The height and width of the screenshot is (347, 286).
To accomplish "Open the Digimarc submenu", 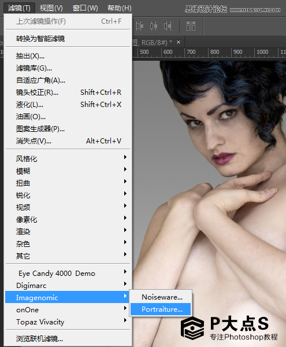I will point(68,286).
